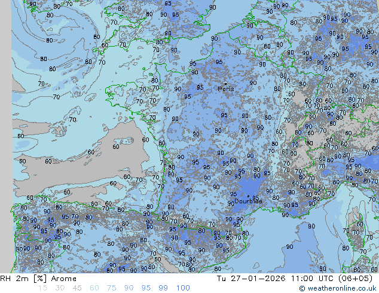Click the 15 value in the legend

coord(42,288)
